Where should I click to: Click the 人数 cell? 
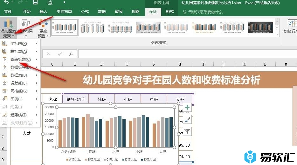[x=26, y=133]
